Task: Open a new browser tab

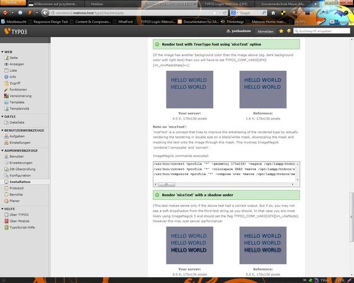Action: pos(316,4)
